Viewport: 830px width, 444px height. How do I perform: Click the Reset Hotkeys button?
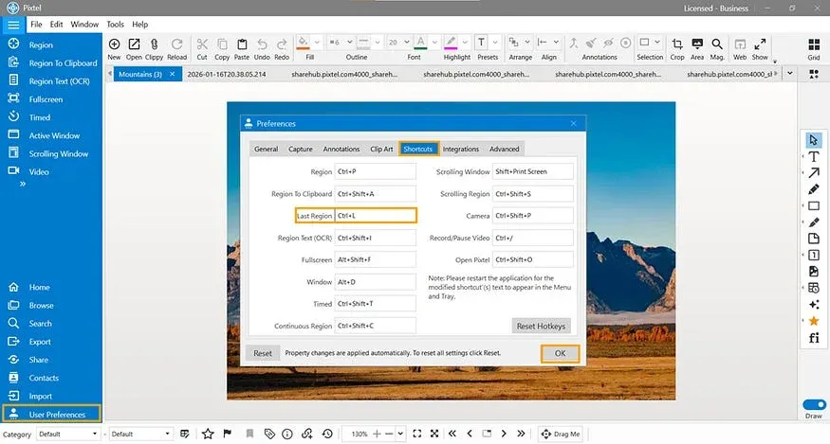[541, 326]
